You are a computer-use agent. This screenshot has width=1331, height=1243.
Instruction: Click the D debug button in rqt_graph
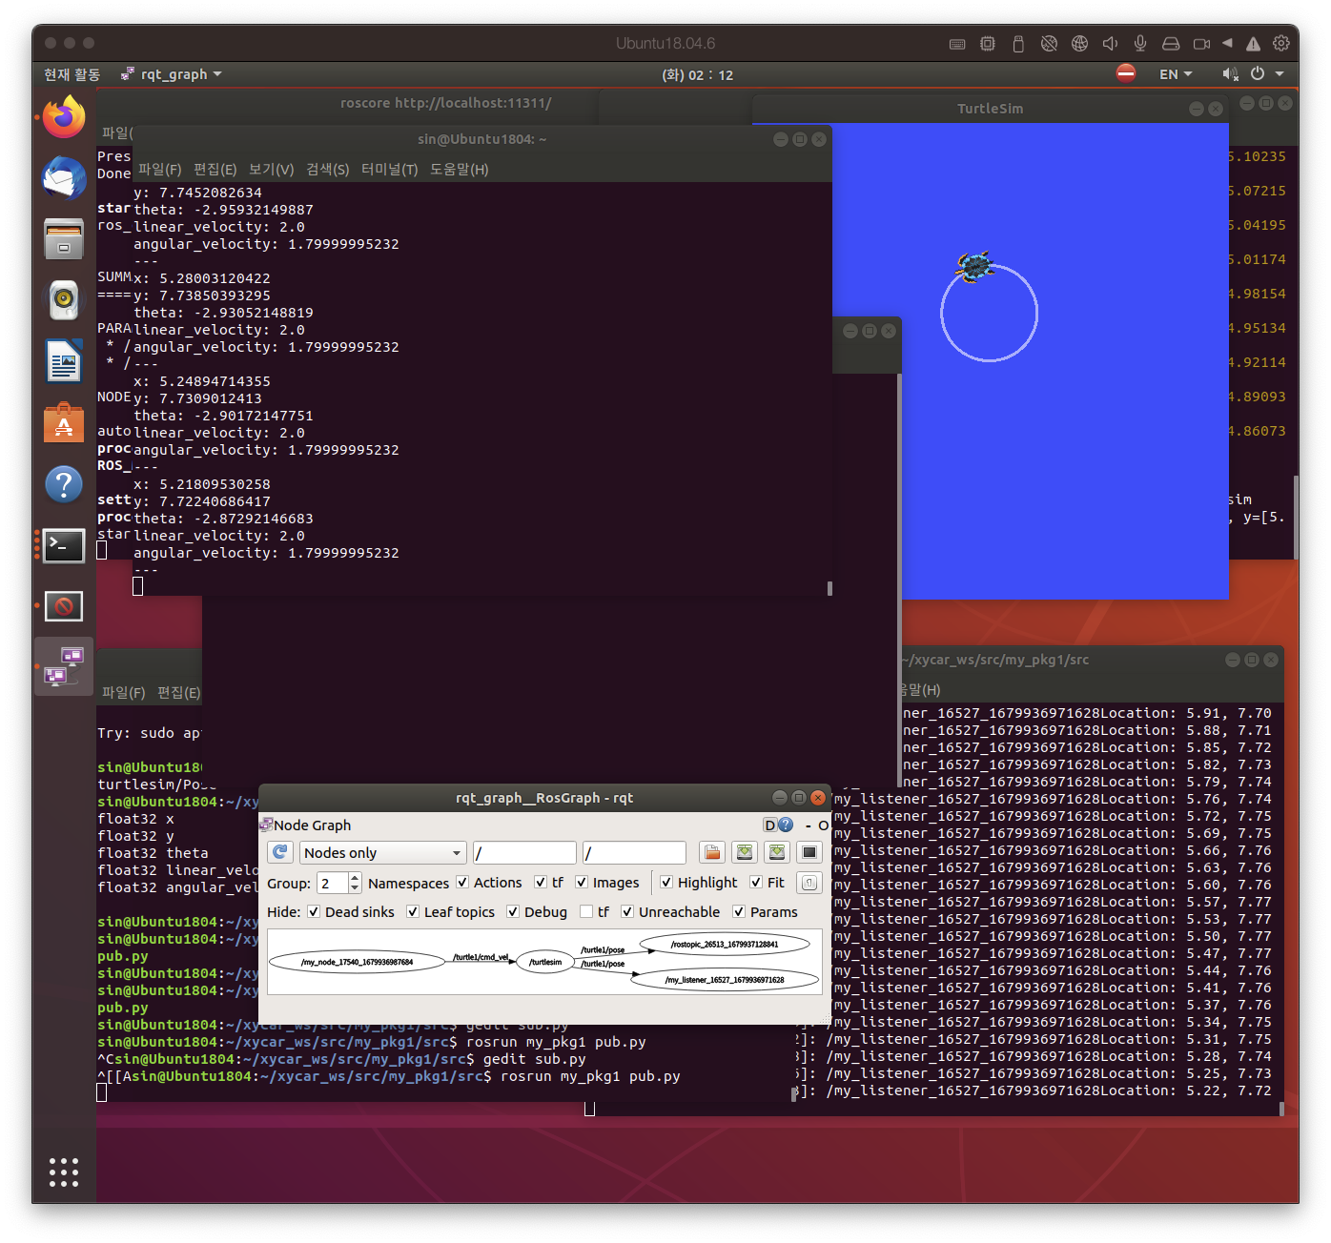(x=770, y=825)
